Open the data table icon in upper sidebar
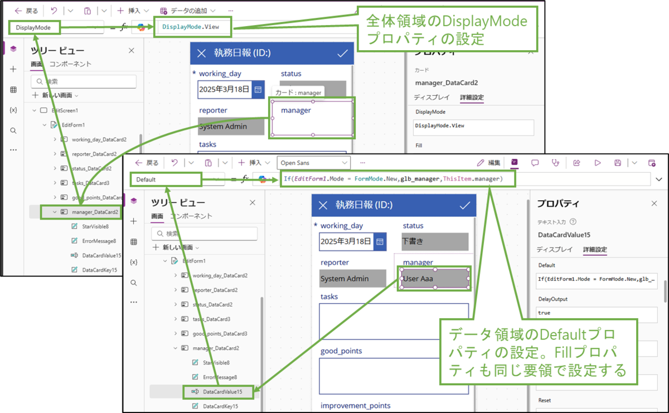The image size is (669, 413). (13, 90)
